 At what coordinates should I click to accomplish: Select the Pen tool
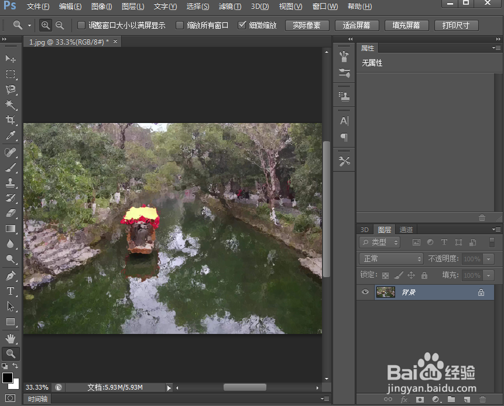pos(11,276)
